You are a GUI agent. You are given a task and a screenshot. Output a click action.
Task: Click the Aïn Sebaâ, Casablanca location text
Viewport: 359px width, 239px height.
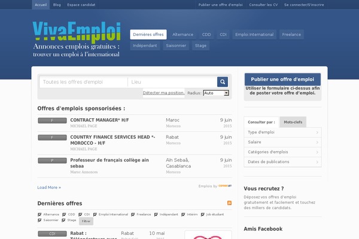(x=178, y=163)
